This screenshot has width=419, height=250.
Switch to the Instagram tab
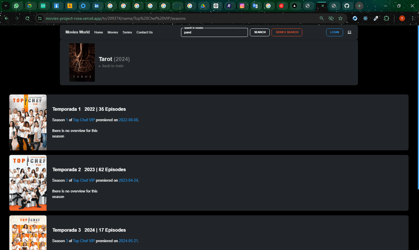tap(242, 6)
